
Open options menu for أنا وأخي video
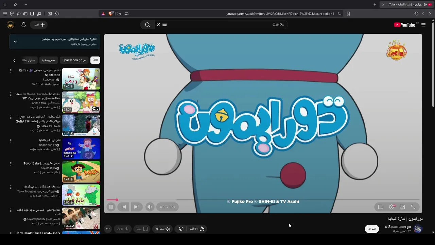coord(11,141)
